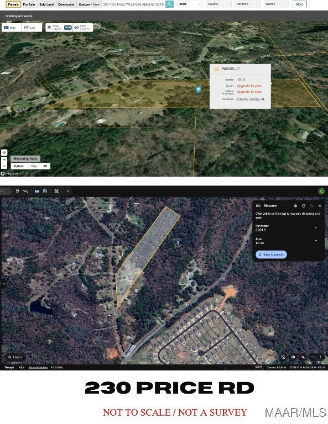
Task: Restart measurement with the refresh icon
Action: pyautogui.click(x=304, y=206)
